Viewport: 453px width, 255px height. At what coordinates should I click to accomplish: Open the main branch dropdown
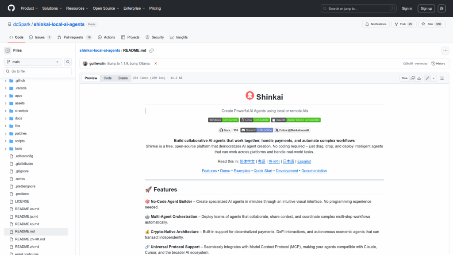(x=33, y=62)
